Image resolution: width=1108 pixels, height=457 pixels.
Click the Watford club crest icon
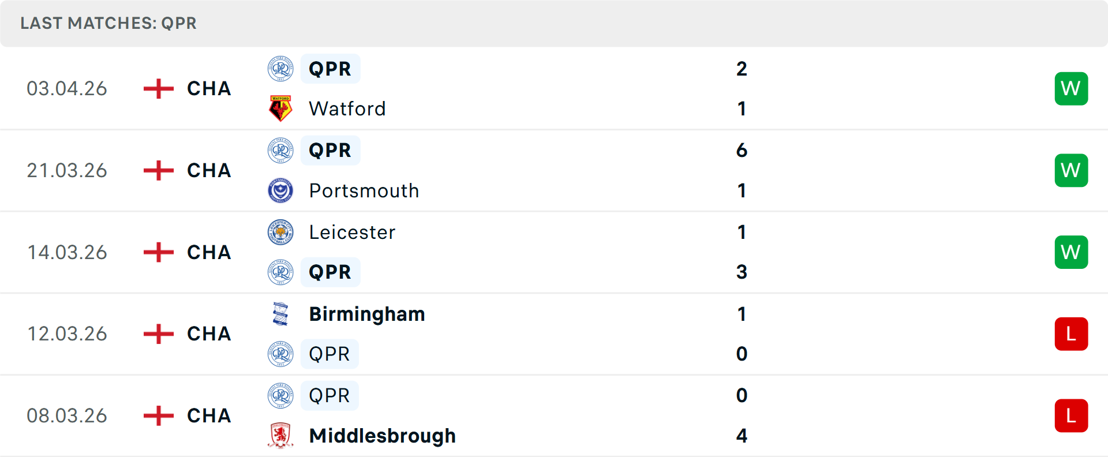click(280, 108)
